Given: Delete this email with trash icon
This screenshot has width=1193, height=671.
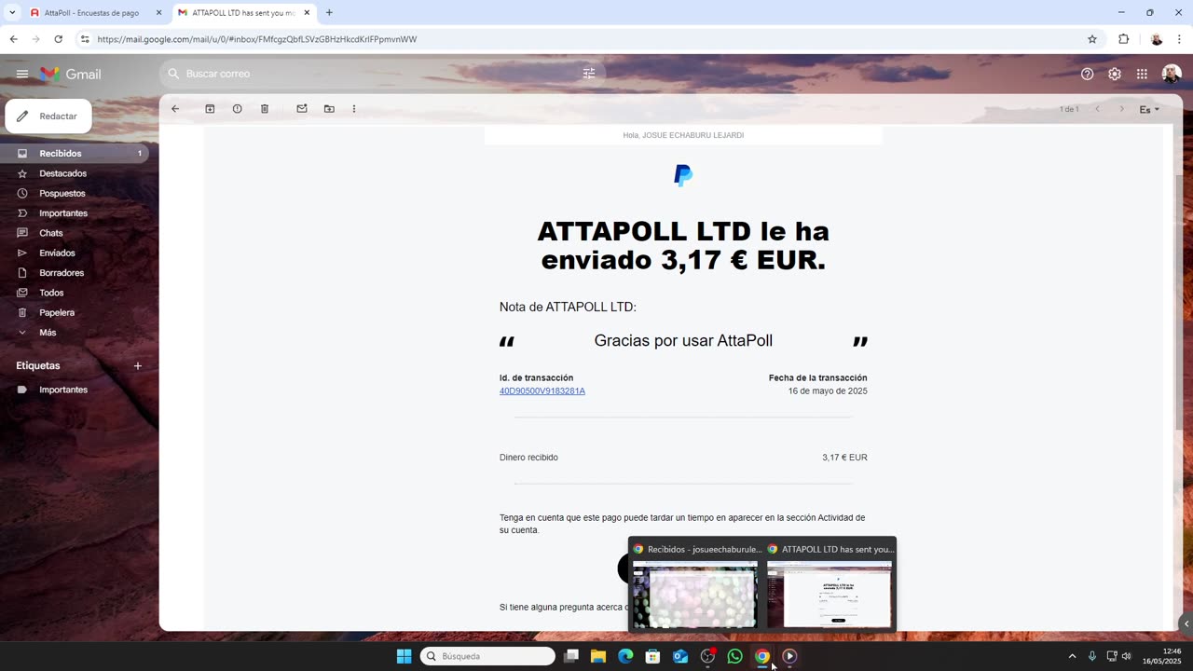Looking at the screenshot, I should [x=265, y=109].
